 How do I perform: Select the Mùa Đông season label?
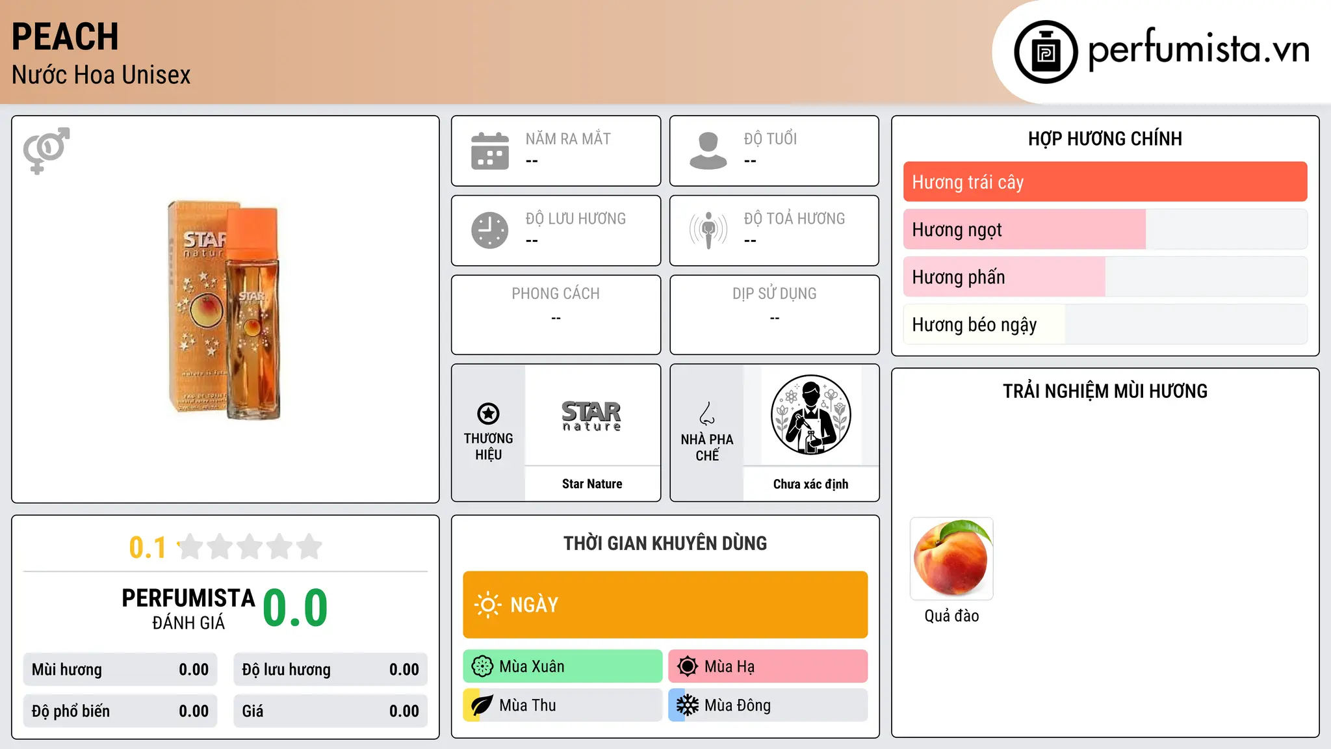coord(738,705)
